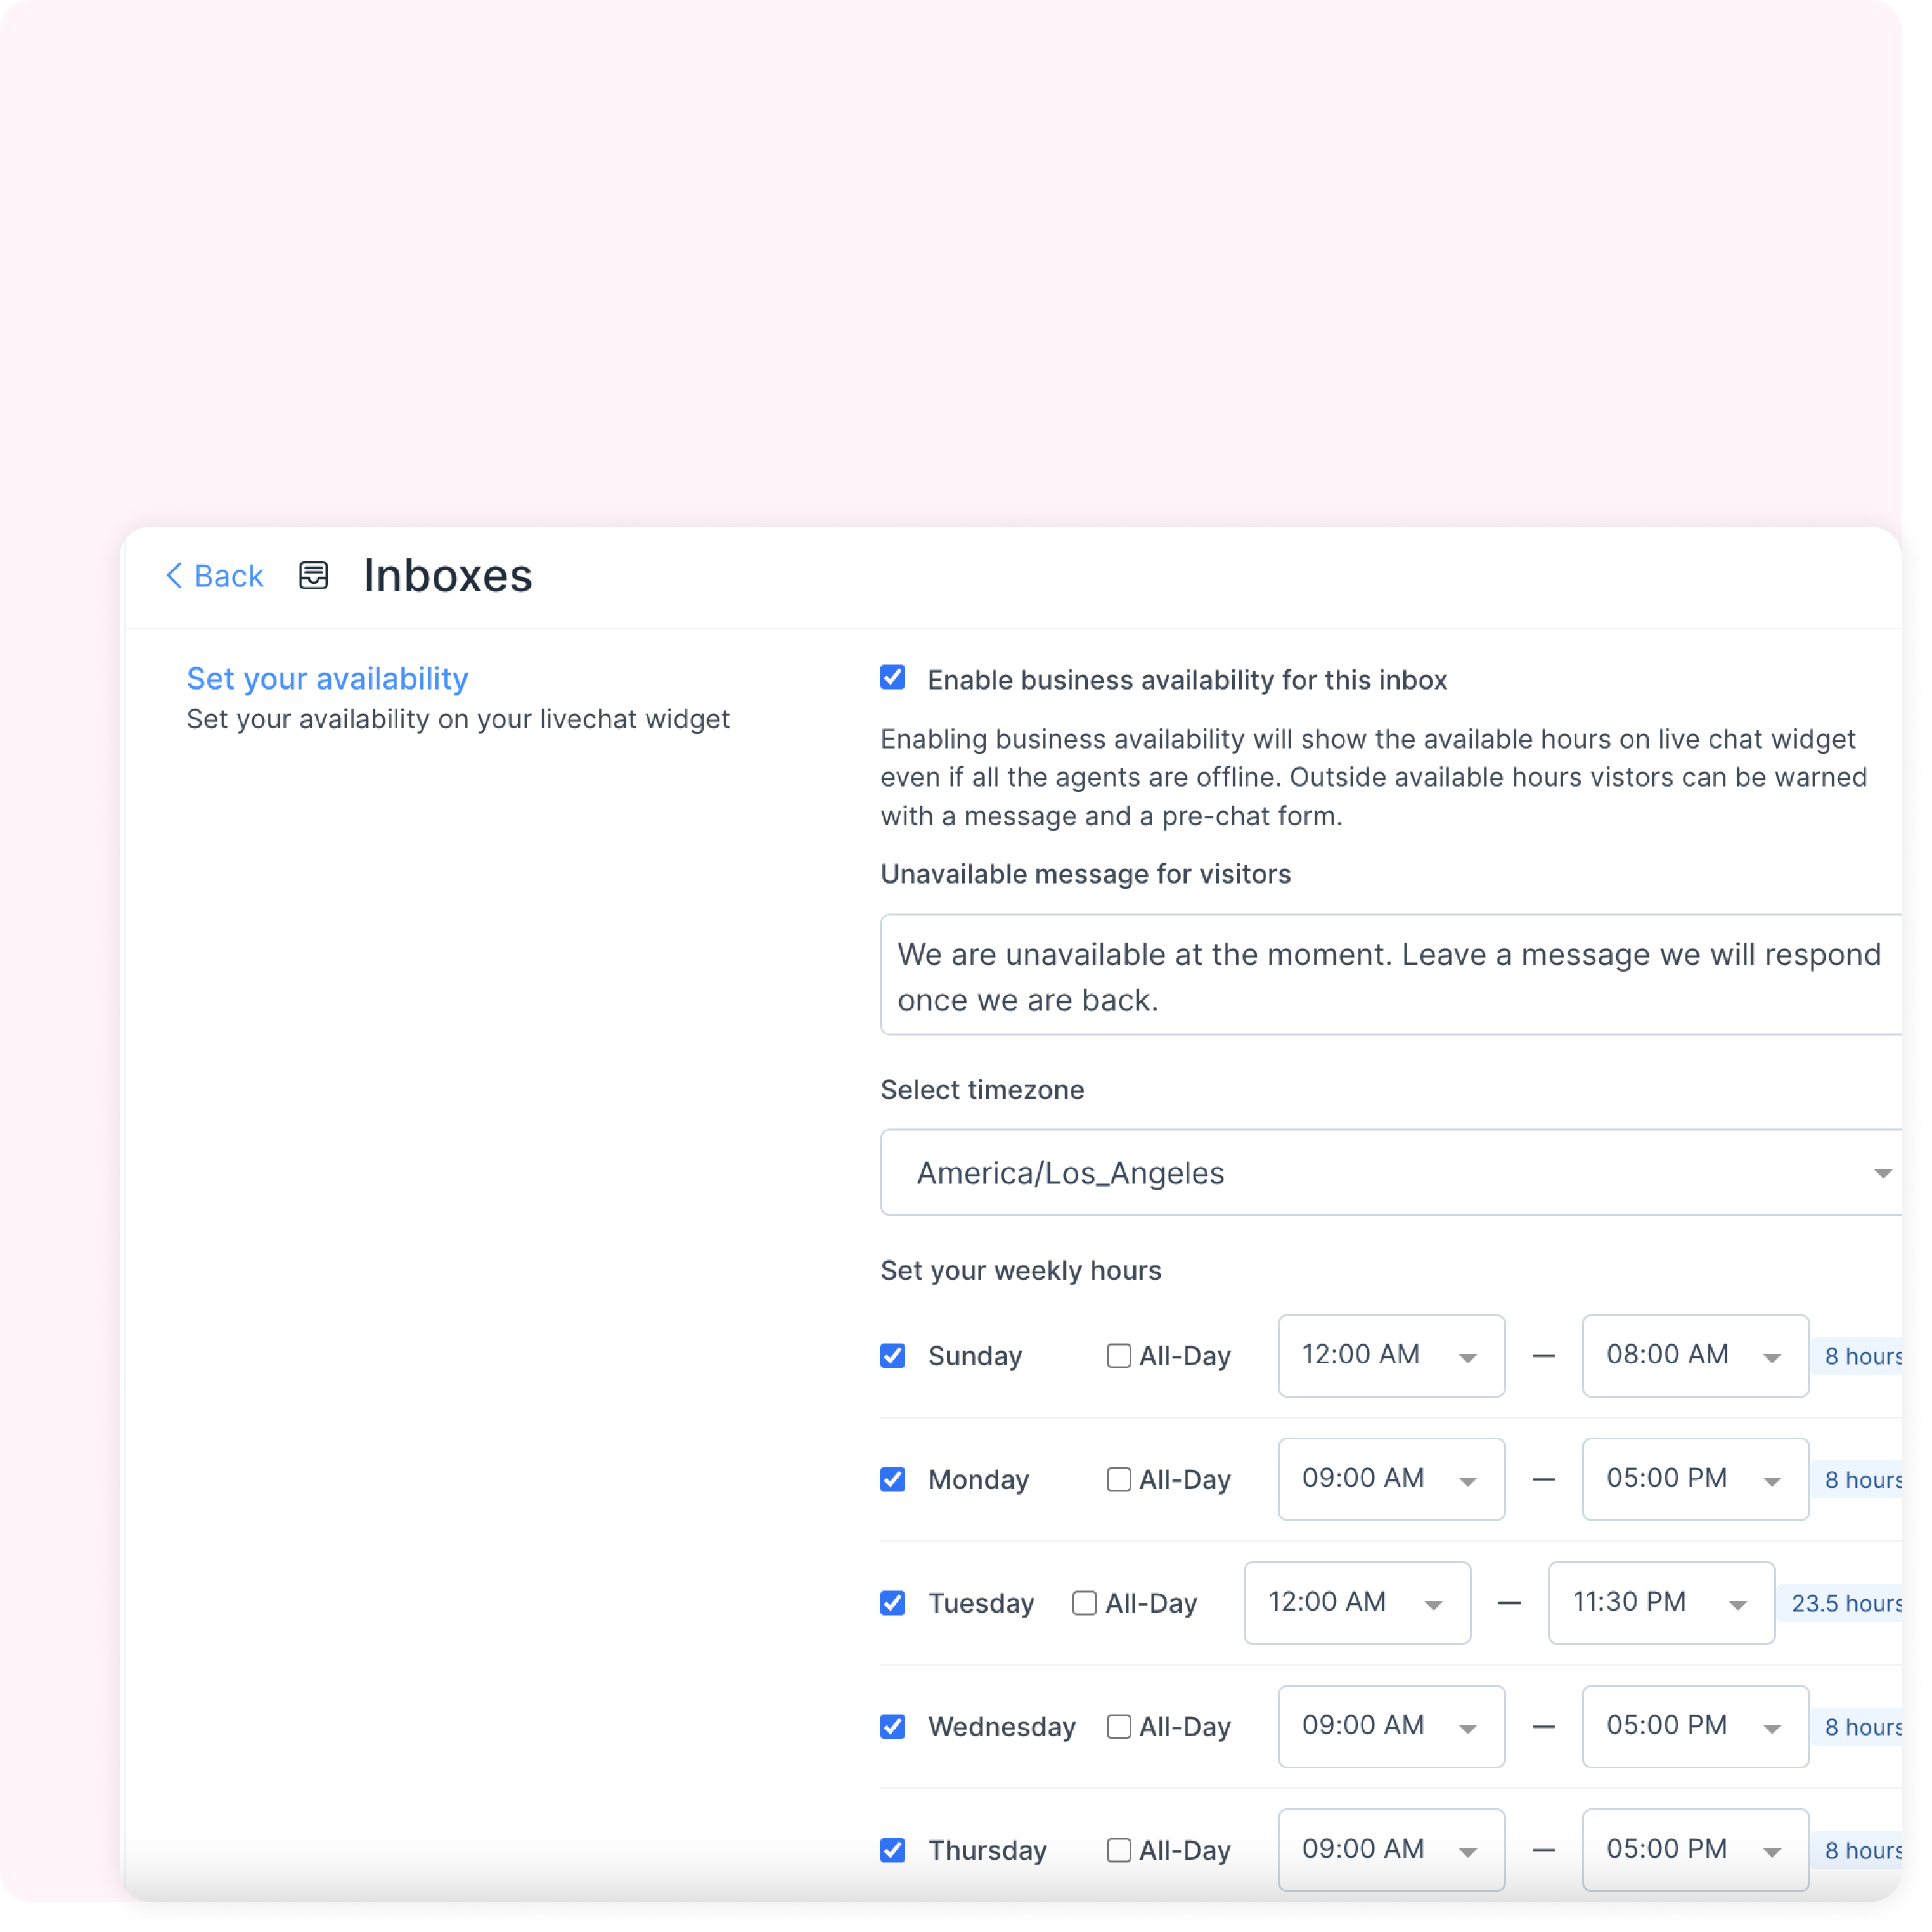Screen dimensions: 1932x1932
Task: Click the inbox settings icon
Action: pos(315,575)
